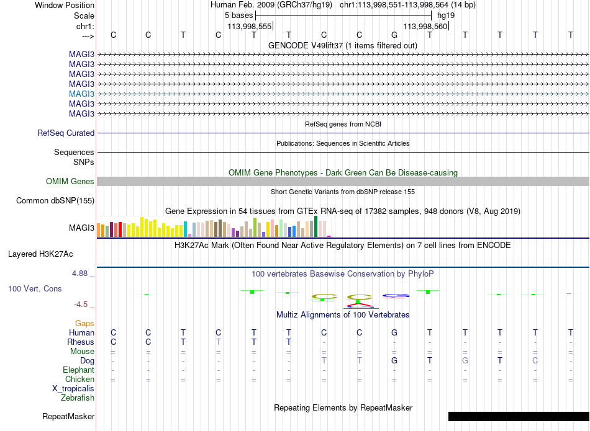Click the dark green GTEx expression bar

tap(315, 226)
